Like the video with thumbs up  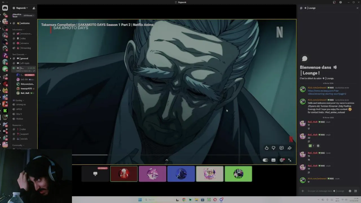[267, 148]
